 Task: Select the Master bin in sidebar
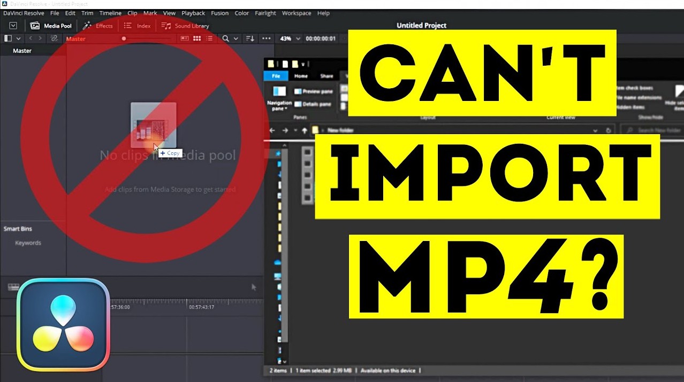22,51
